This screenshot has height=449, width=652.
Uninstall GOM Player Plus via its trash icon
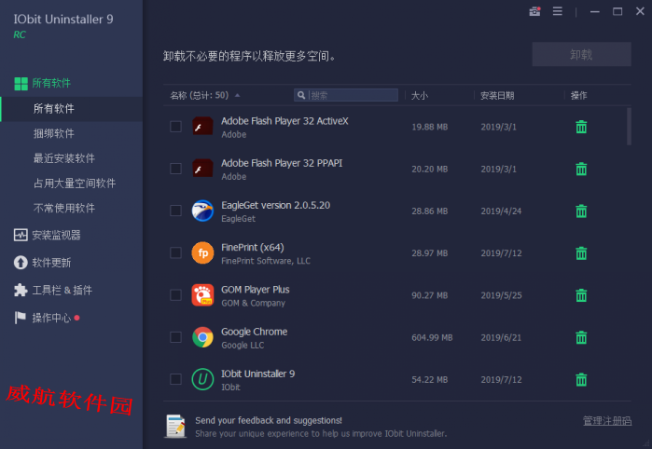pyautogui.click(x=581, y=295)
